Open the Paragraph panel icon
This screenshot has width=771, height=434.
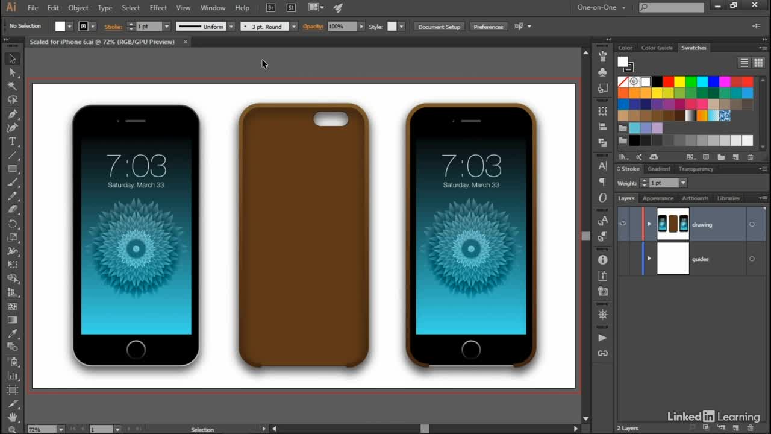602,181
